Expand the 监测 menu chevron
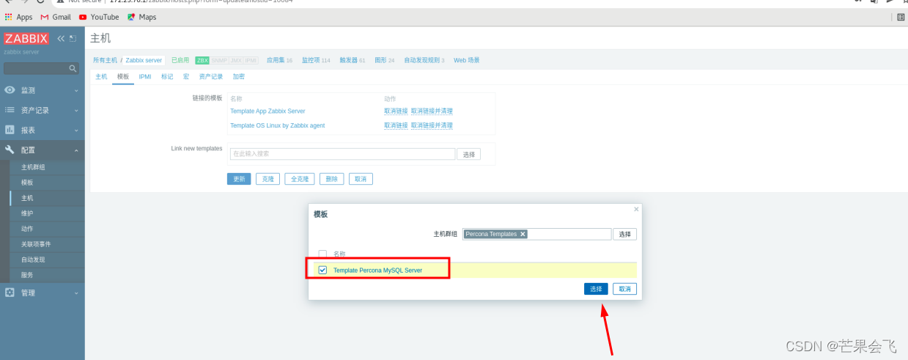This screenshot has height=360, width=908. [76, 90]
